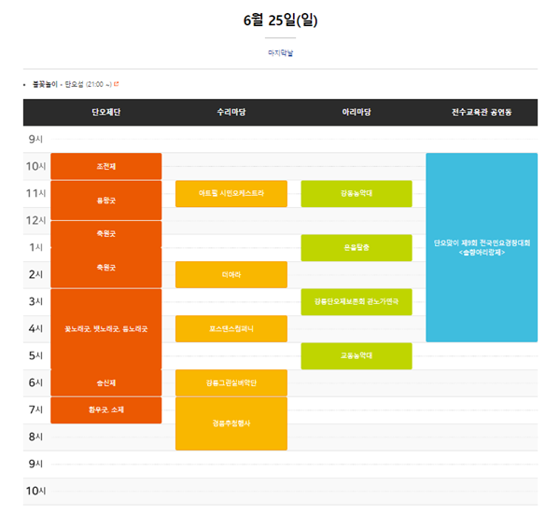This screenshot has height=513, width=560.
Task: Open the 전국민요경창대회 blue event block
Action: (x=482, y=247)
